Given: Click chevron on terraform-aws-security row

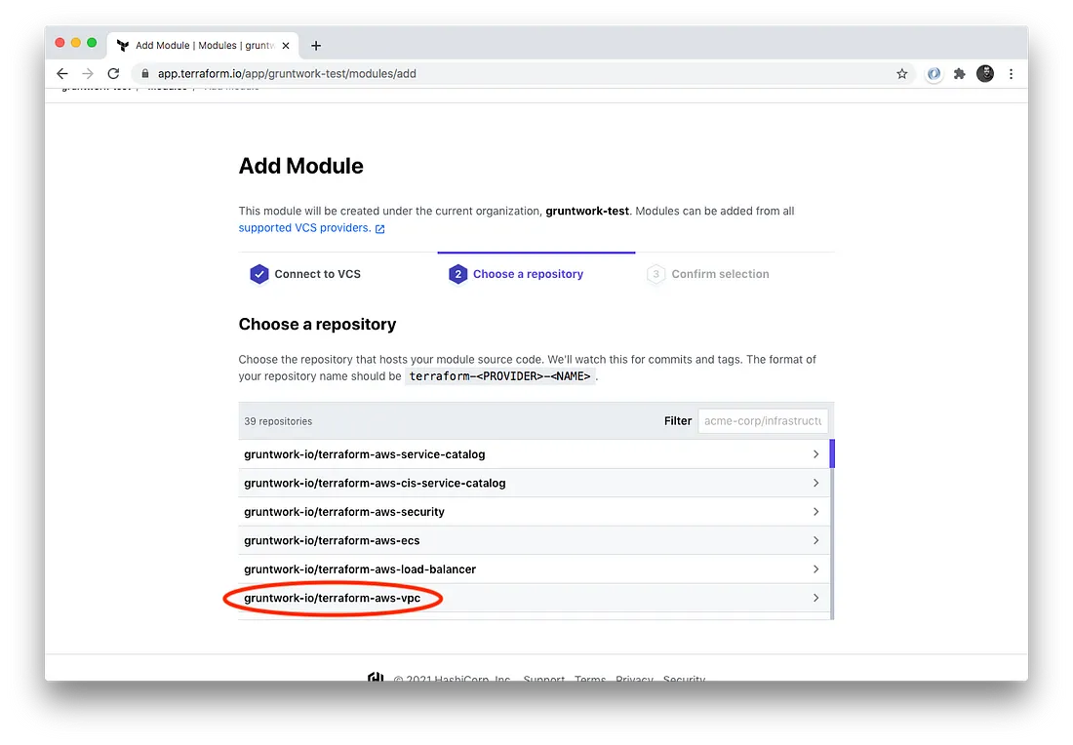Looking at the screenshot, I should pyautogui.click(x=815, y=512).
